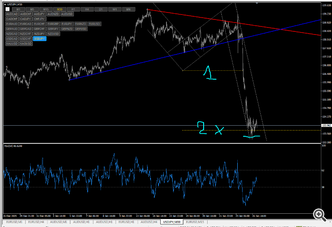
Task: Load the NZDCAD symbol
Action: click(x=12, y=34)
